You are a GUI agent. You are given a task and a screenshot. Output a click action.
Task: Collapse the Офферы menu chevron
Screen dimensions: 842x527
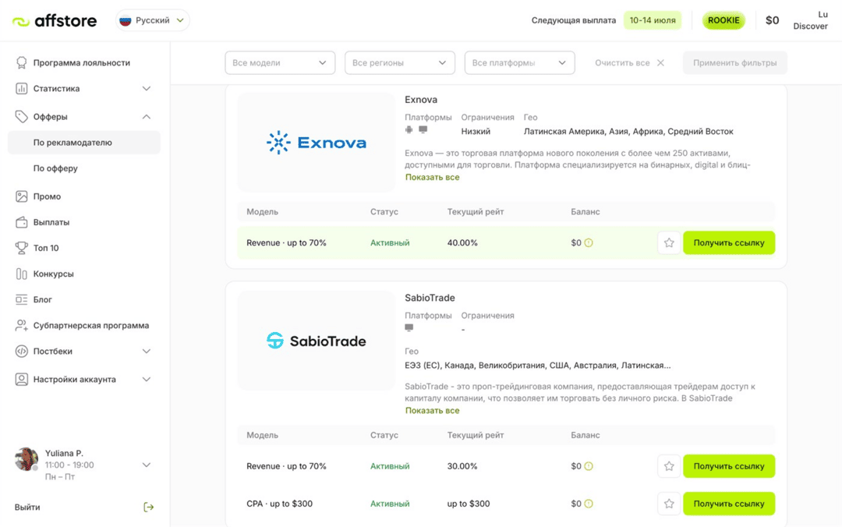147,117
